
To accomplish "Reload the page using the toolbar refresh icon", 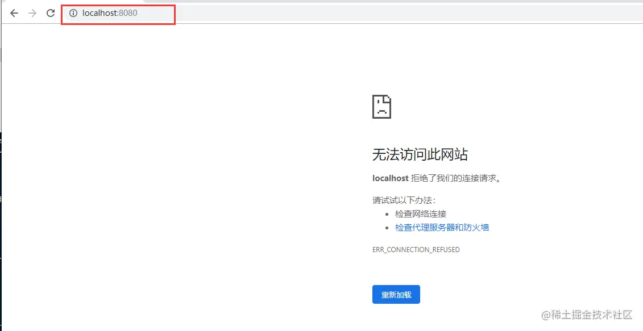I will click(51, 13).
